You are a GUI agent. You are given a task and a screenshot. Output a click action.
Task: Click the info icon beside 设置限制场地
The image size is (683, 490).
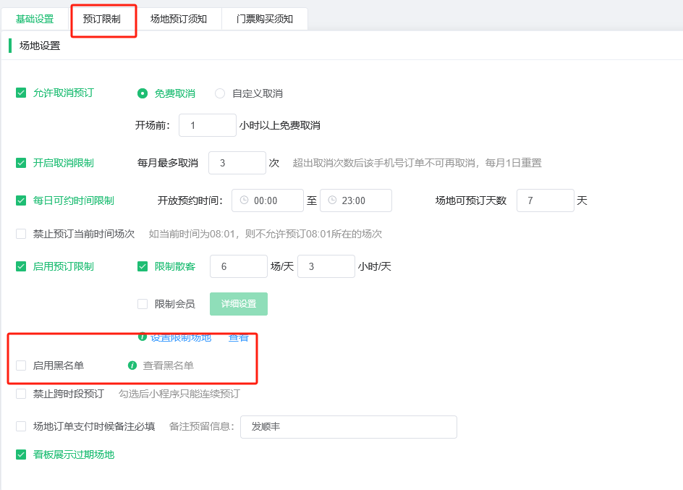click(x=142, y=337)
